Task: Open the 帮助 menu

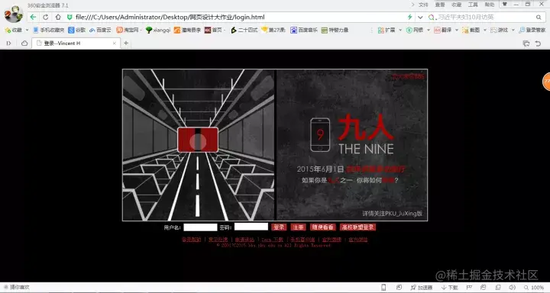Action: click(x=490, y=5)
